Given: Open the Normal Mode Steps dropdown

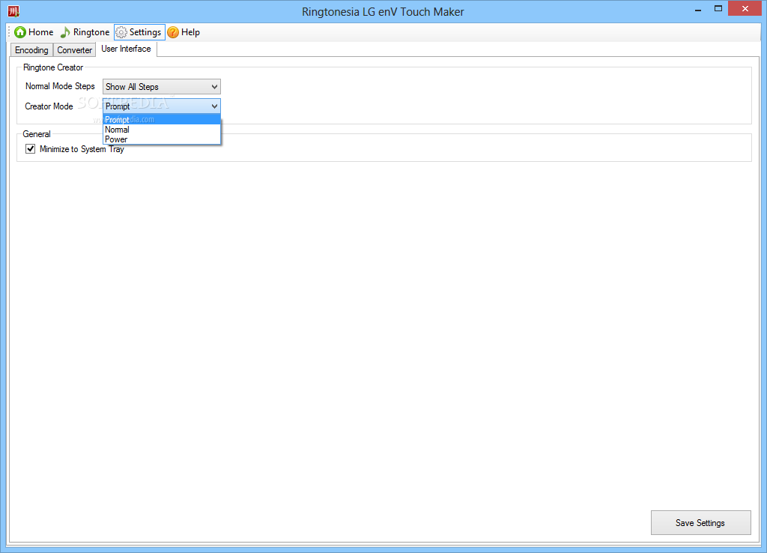Looking at the screenshot, I should 162,87.
